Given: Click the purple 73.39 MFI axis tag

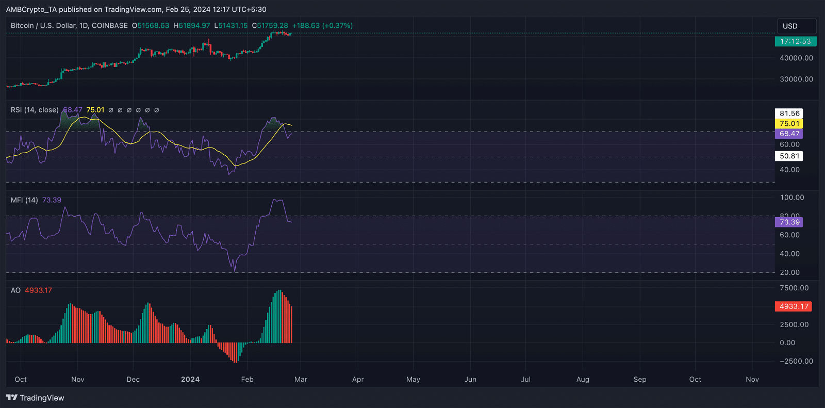Looking at the screenshot, I should pyautogui.click(x=789, y=222).
